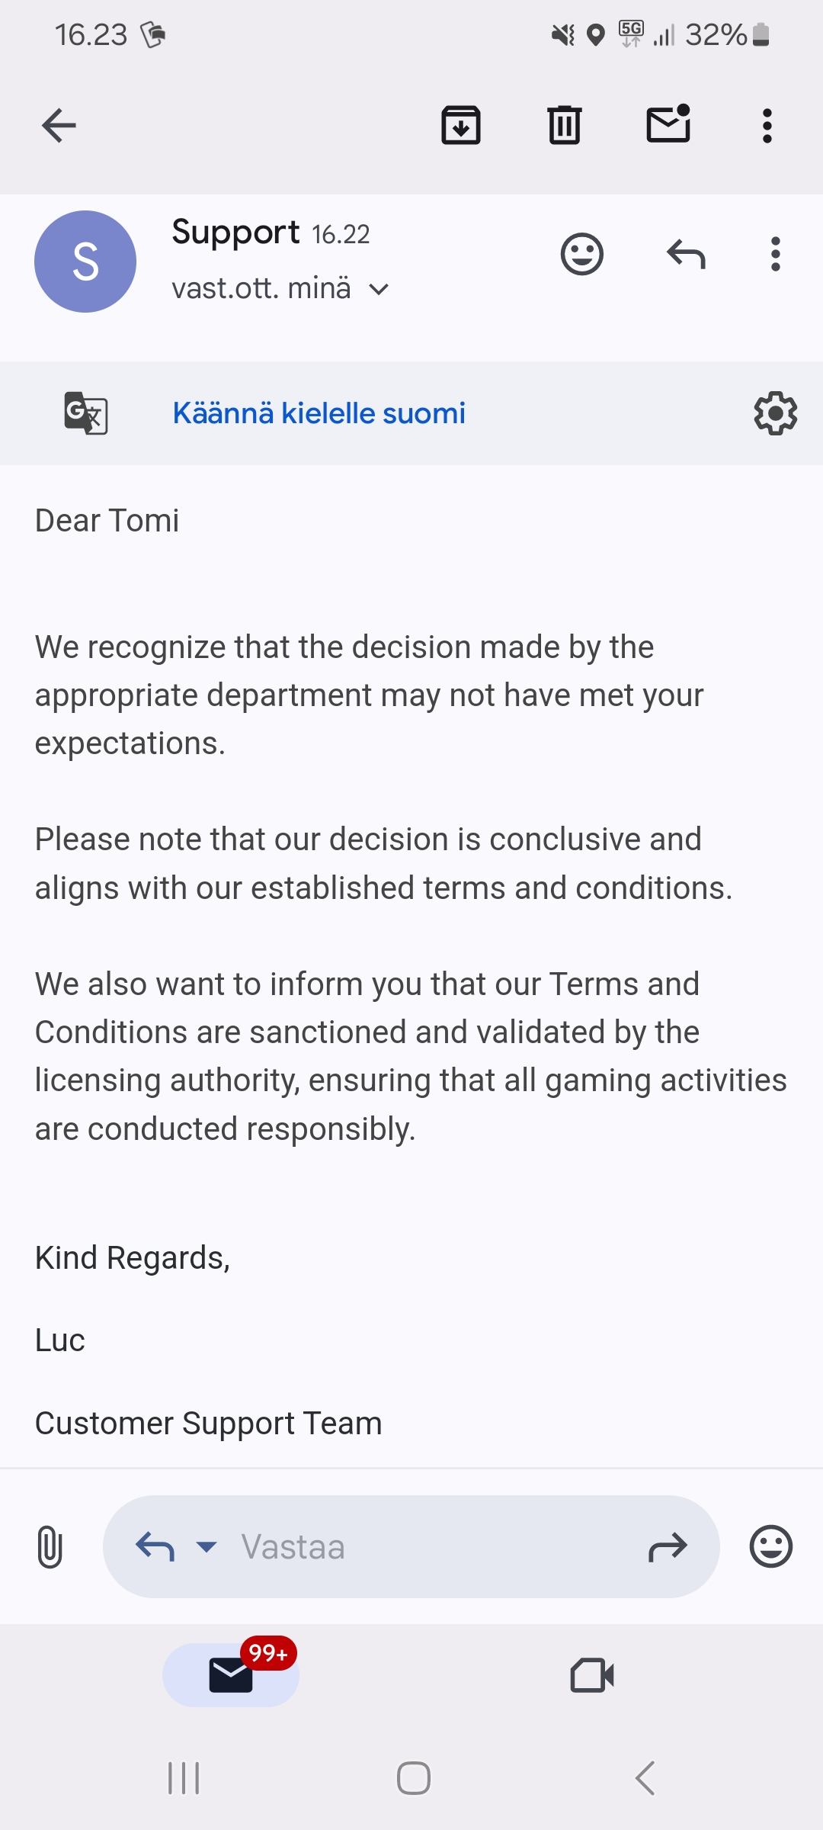Viewport: 823px width, 1830px height.
Task: Delete this email with trash icon
Action: click(565, 126)
